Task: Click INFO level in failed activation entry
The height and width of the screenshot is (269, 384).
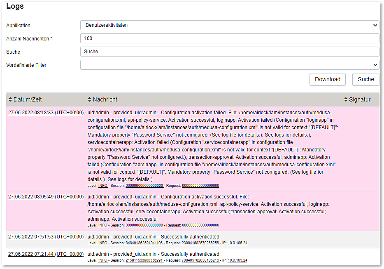Action: coord(103,186)
